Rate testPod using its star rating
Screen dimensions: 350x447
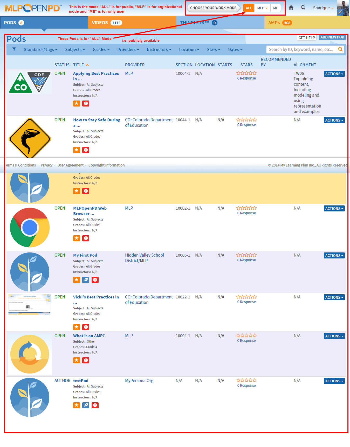click(x=246, y=381)
